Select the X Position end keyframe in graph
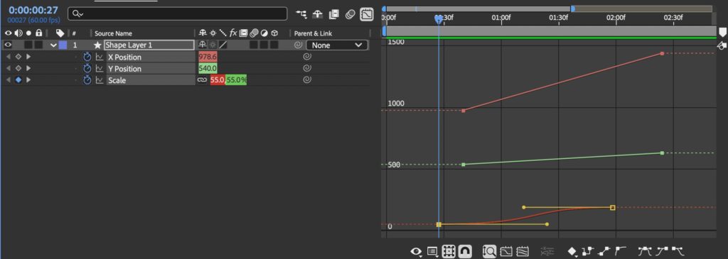Screen dimensions: 728x259 point(662,54)
